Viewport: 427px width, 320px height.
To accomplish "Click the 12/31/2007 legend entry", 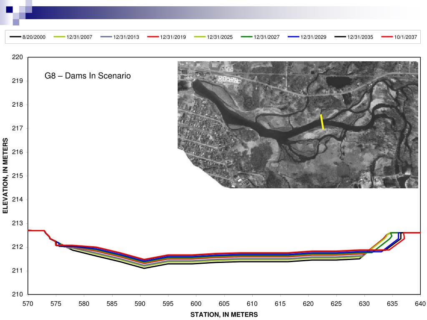I will (x=73, y=37).
